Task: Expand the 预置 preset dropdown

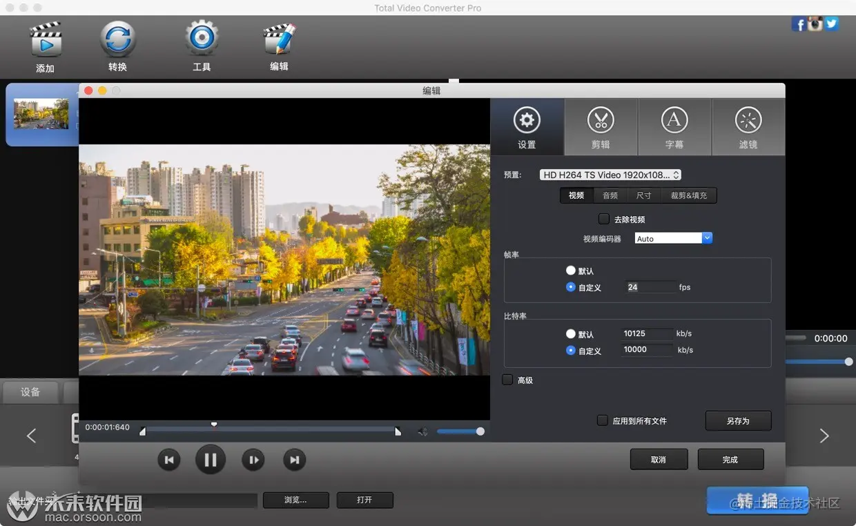Action: pyautogui.click(x=610, y=175)
